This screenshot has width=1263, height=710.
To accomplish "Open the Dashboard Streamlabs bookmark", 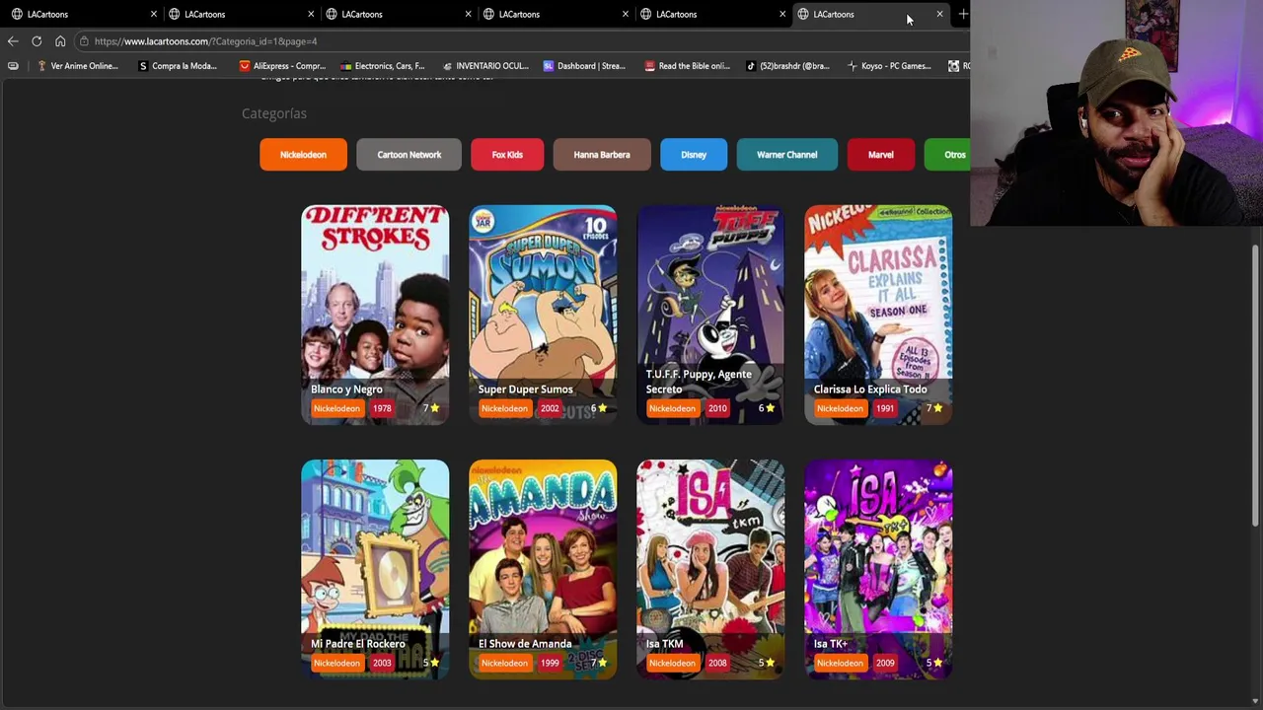I will click(584, 66).
